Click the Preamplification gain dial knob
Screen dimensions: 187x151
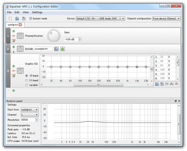click(x=54, y=36)
